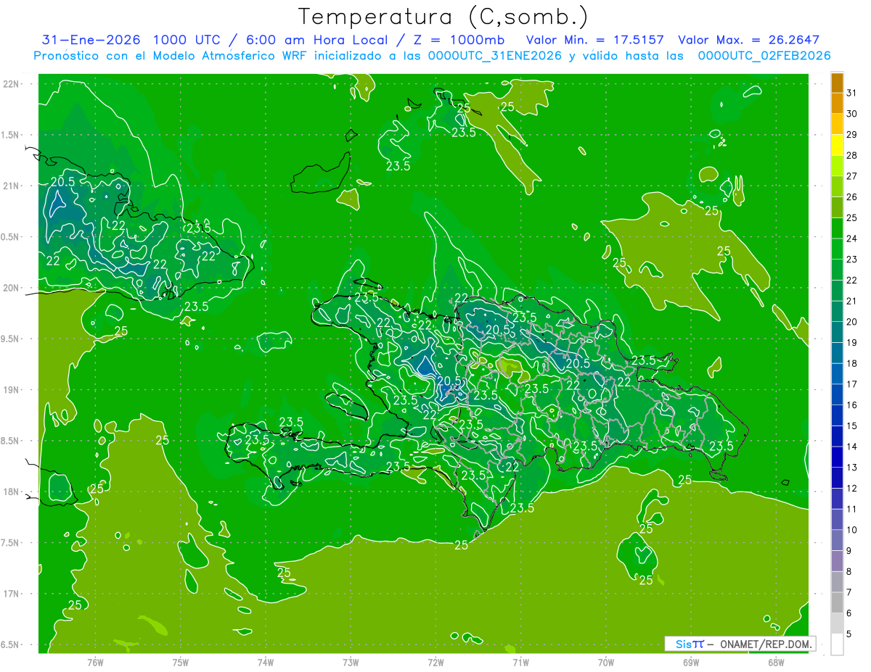871x672 pixels.
Task: Select valid-until stamp '0000UTC_02FEB2026'
Action: click(764, 56)
